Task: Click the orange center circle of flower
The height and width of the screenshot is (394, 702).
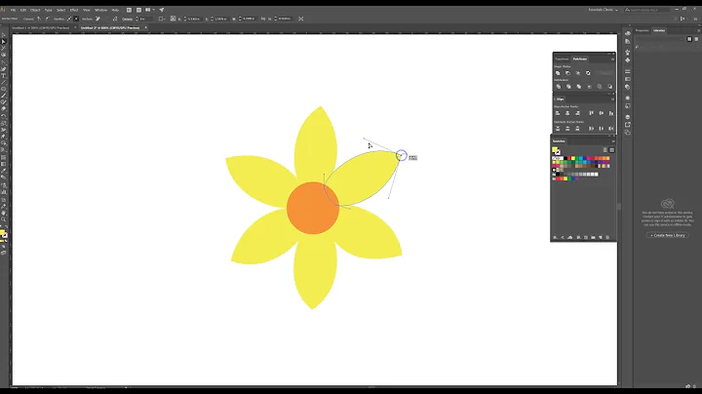Action: coord(313,208)
